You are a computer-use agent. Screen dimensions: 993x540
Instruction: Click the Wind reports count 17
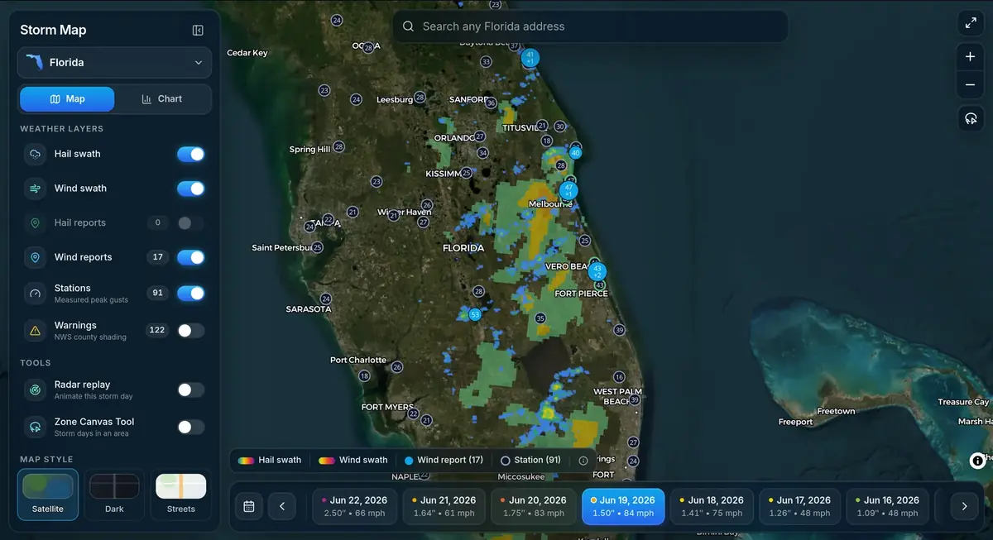[x=157, y=257]
